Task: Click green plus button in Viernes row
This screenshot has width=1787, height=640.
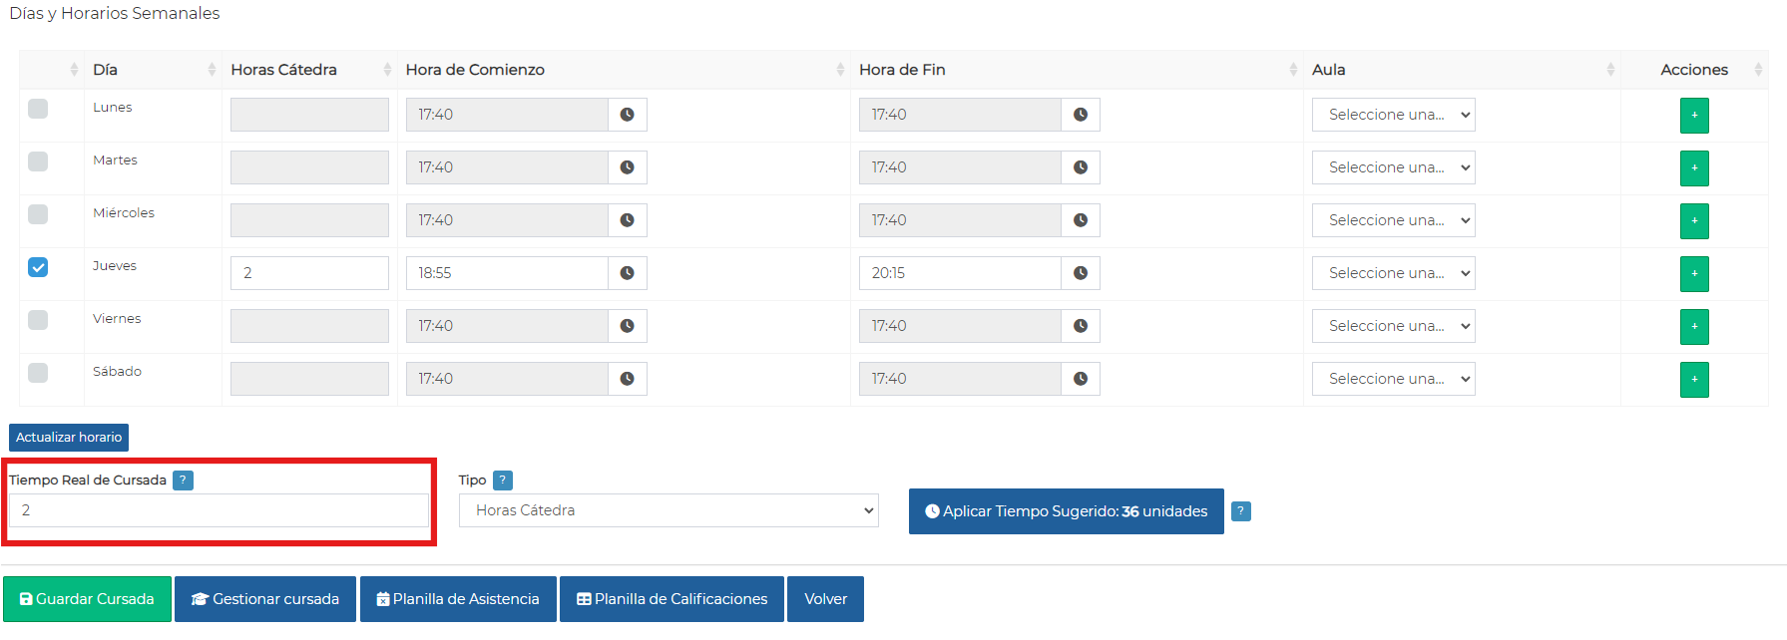Action: coord(1693,326)
